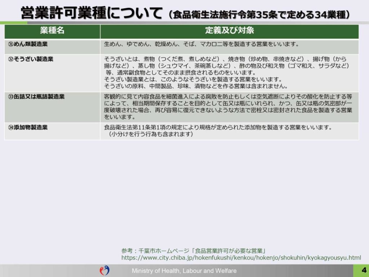
Task: Click the 参考：千葉市ホームページ reference text
Action: pos(194,251)
